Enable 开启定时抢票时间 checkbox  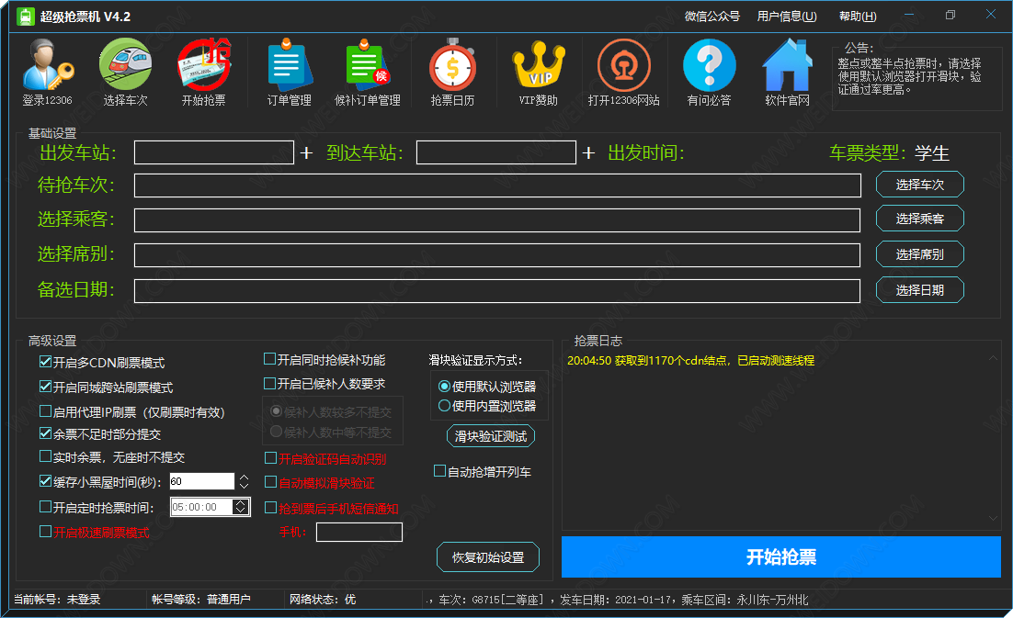tap(45, 506)
